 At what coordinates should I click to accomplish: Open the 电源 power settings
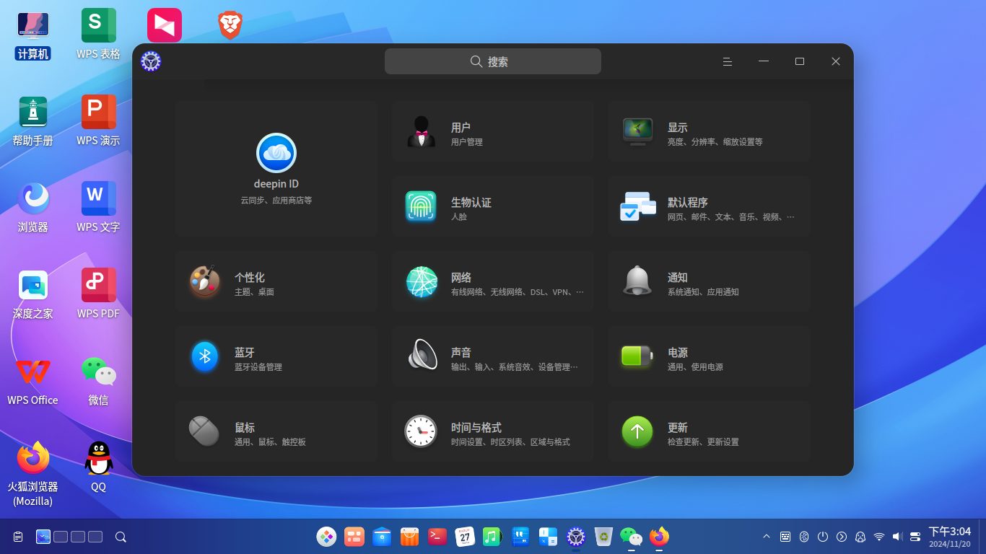tap(710, 356)
